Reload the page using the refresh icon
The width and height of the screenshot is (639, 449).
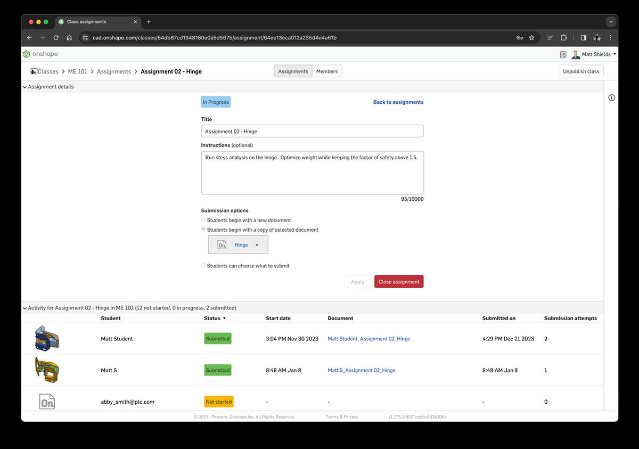click(56, 38)
